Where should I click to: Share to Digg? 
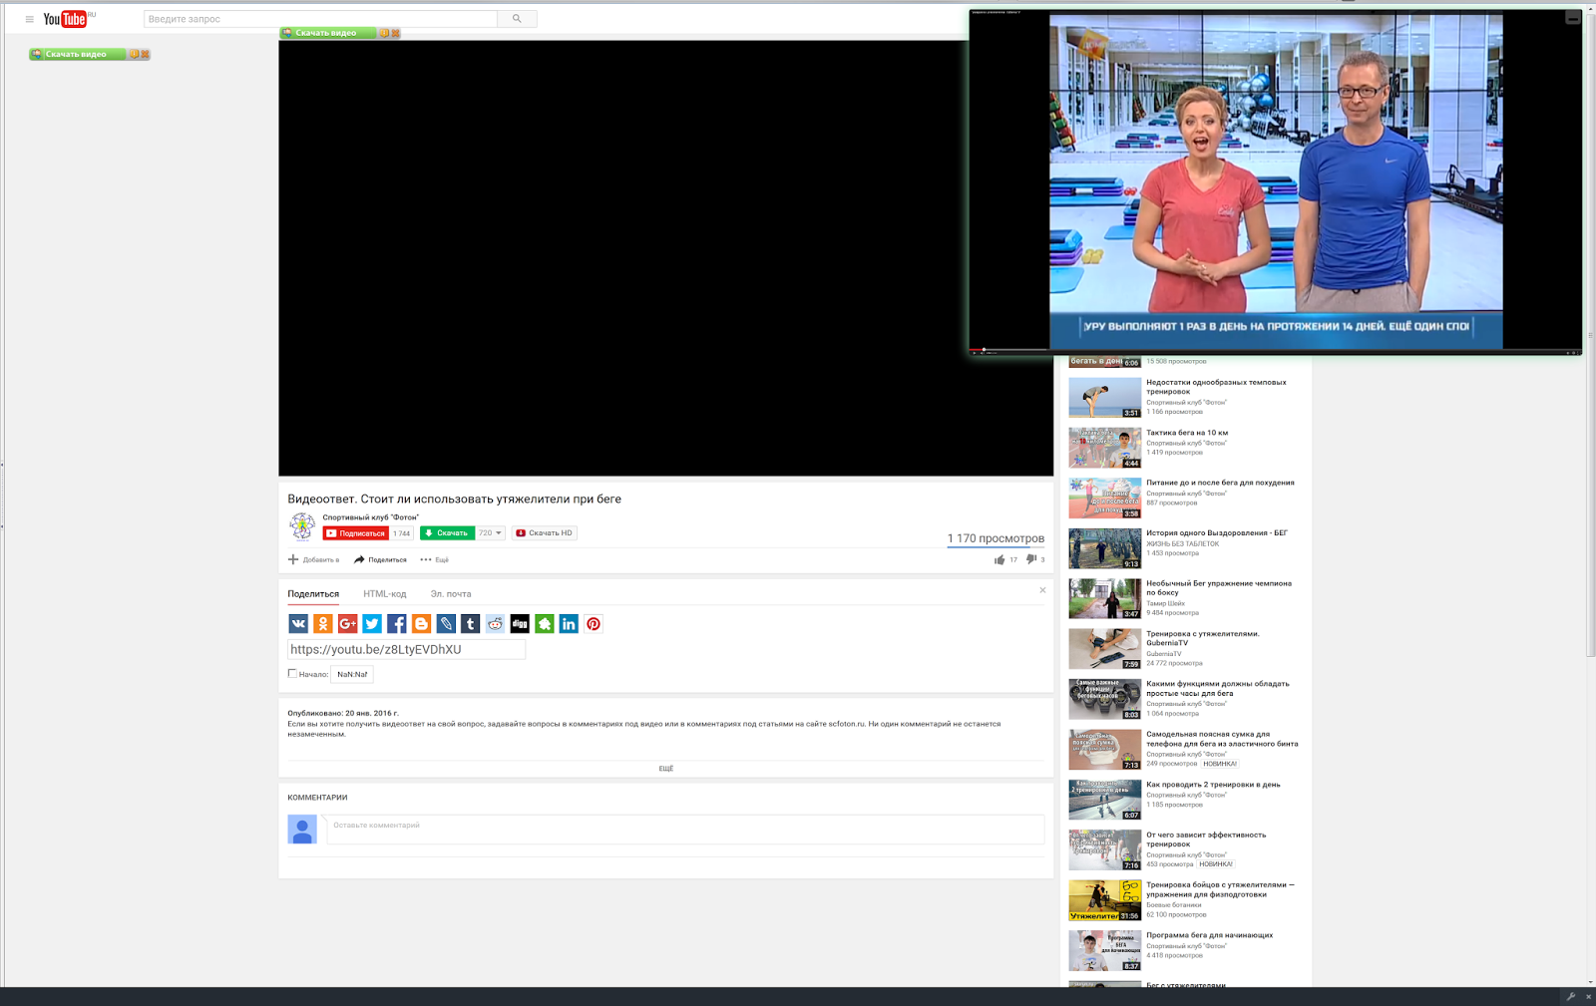(520, 624)
